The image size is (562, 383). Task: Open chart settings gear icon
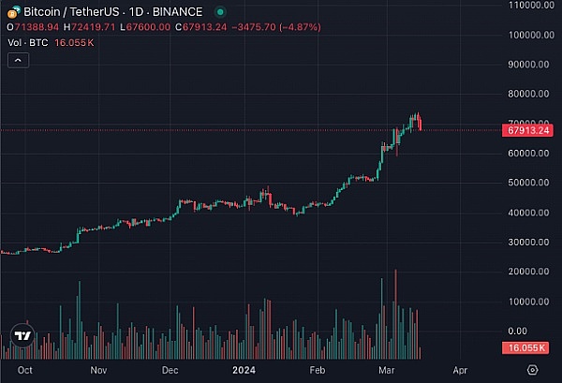click(x=533, y=370)
